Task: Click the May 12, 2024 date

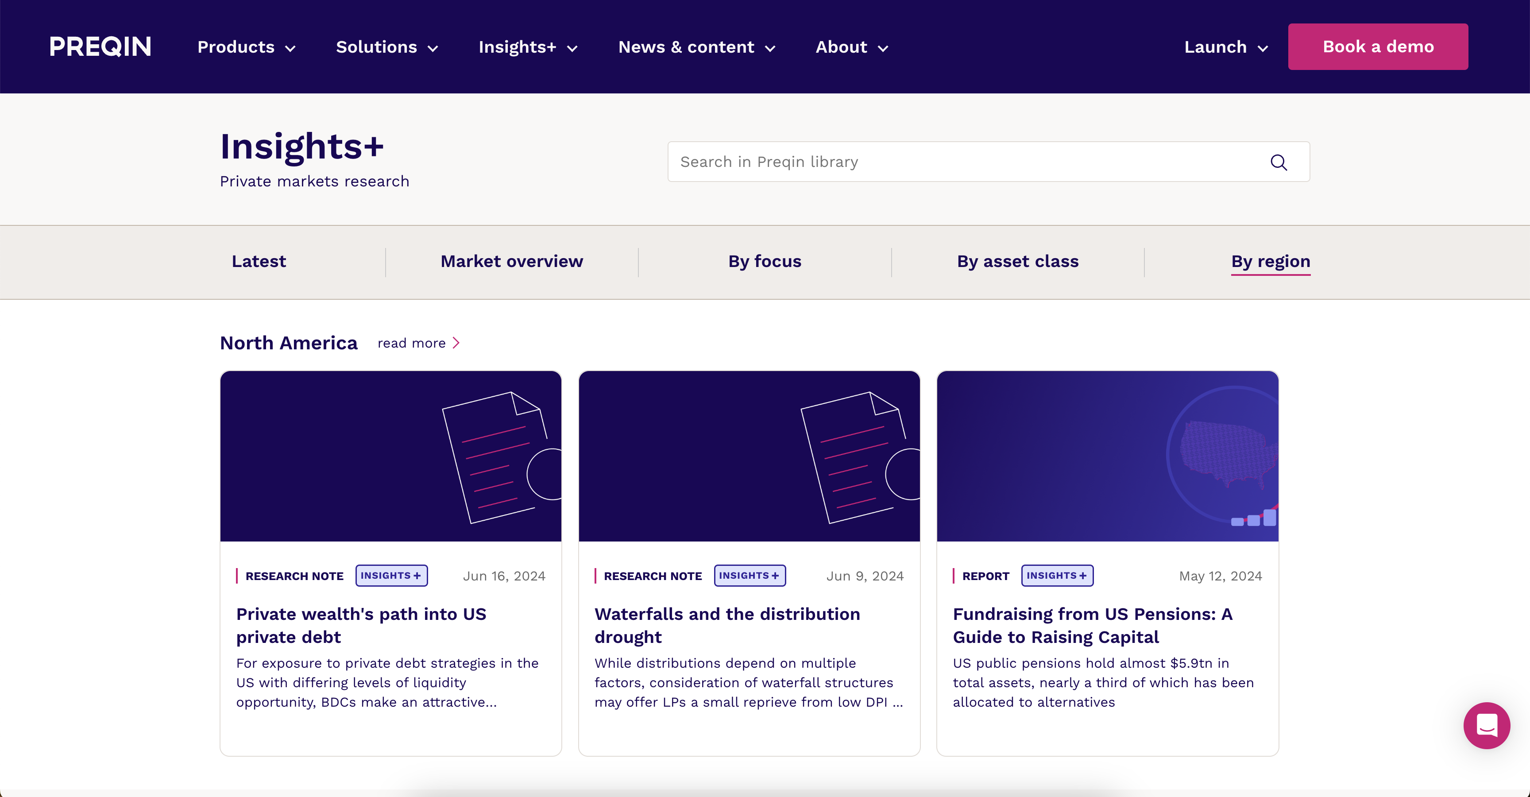Action: coord(1221,576)
